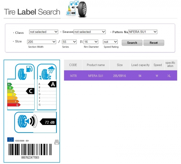181x164 pixels.
Task: Click the orange F fuel efficiency arrow
Action: coord(13,102)
